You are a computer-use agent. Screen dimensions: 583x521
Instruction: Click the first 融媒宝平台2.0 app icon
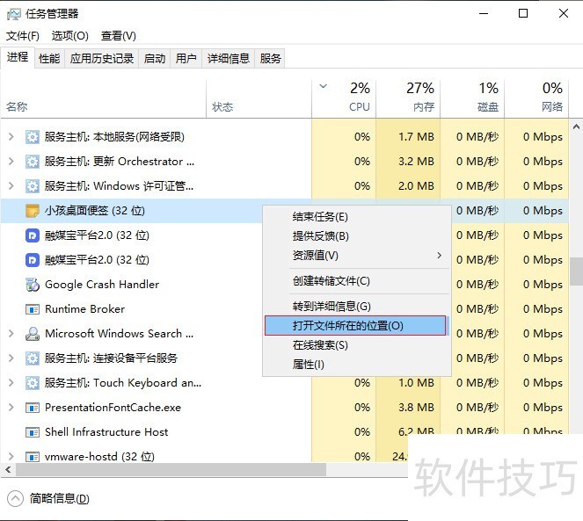[x=33, y=235]
